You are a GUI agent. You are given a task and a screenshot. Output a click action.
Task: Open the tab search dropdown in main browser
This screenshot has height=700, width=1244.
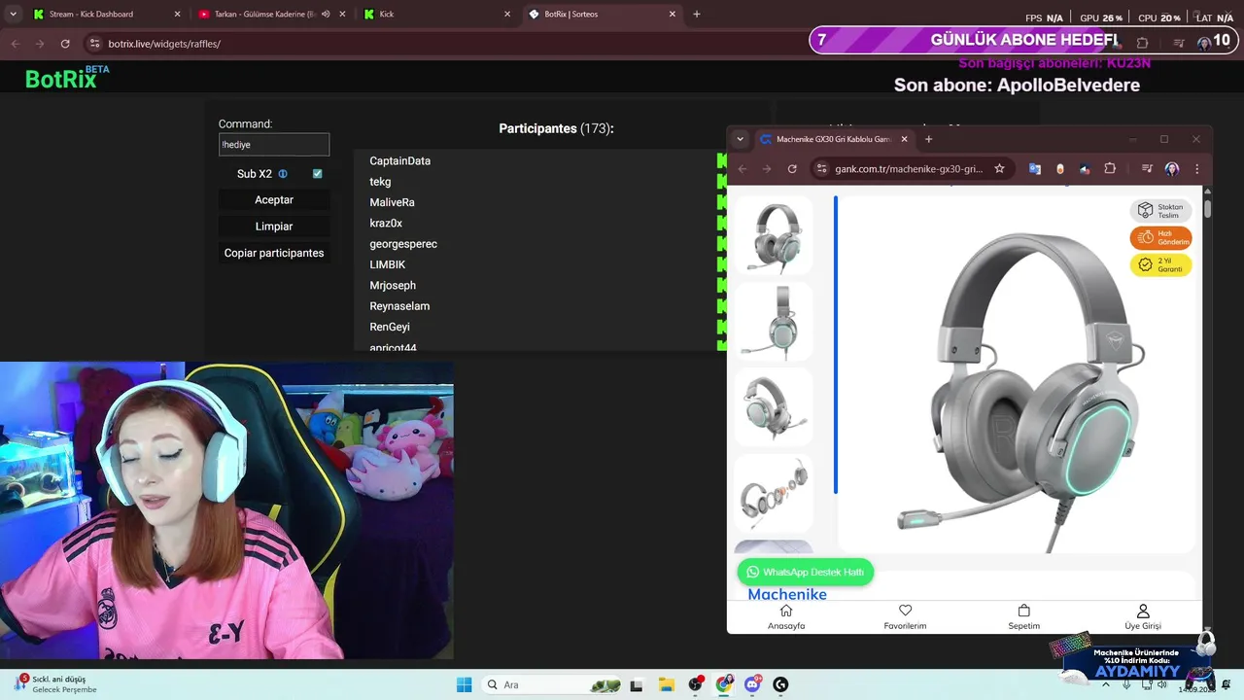pyautogui.click(x=13, y=14)
